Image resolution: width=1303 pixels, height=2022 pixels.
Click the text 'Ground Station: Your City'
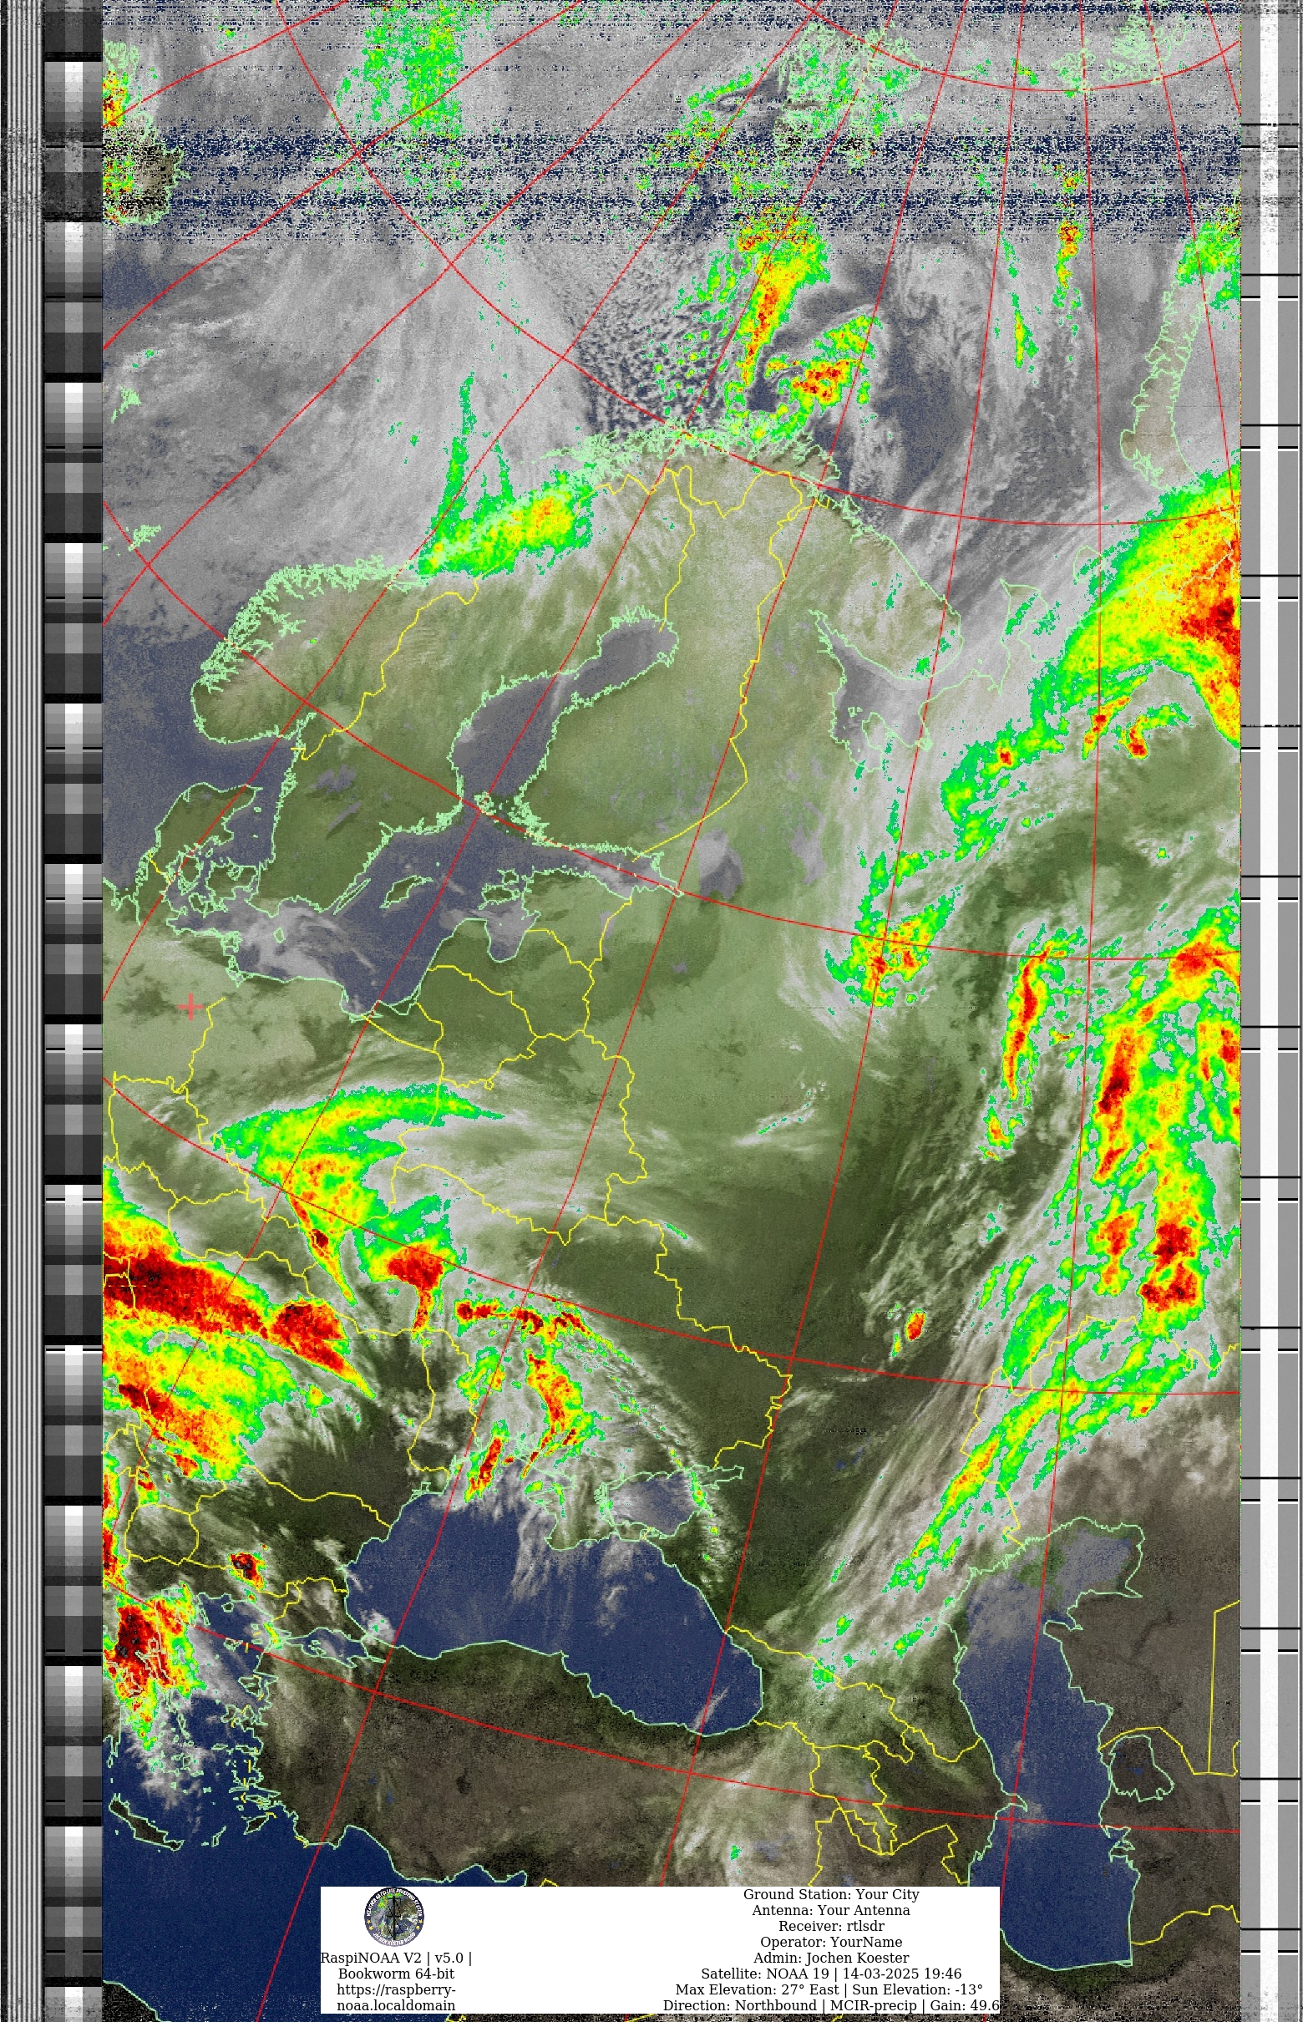831,1894
